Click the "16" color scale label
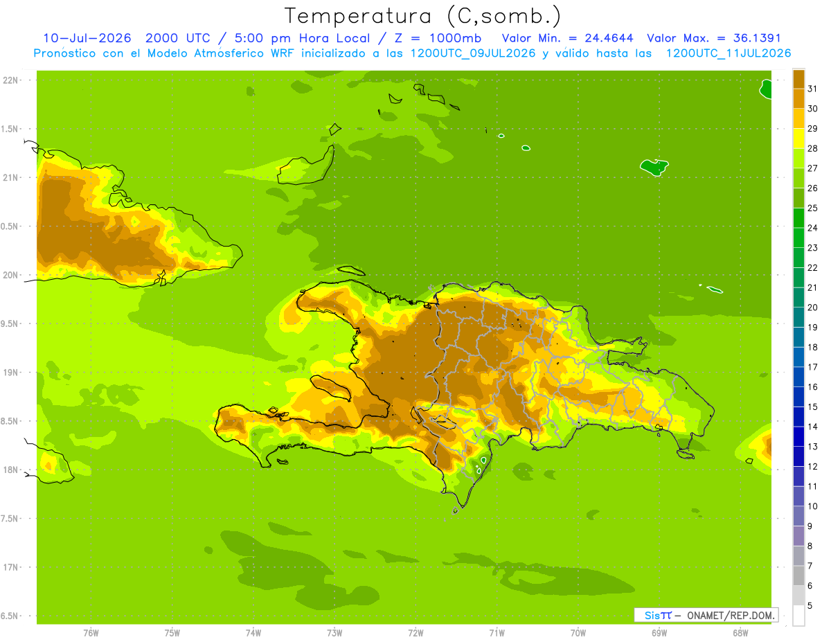 (812, 387)
